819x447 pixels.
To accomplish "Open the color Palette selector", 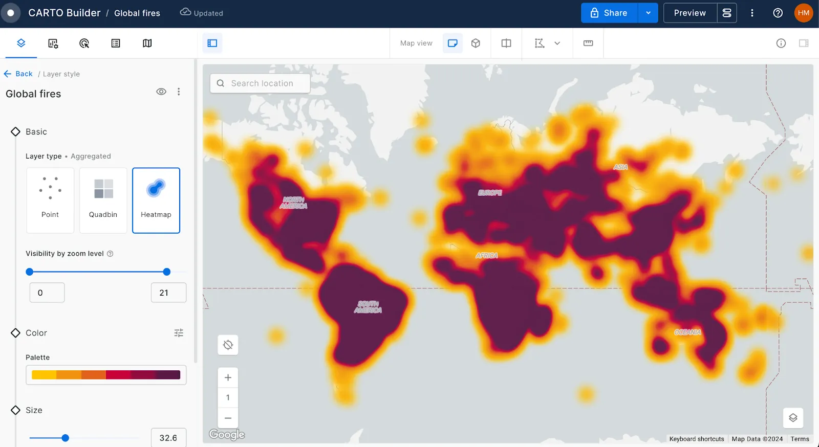I will 106,375.
